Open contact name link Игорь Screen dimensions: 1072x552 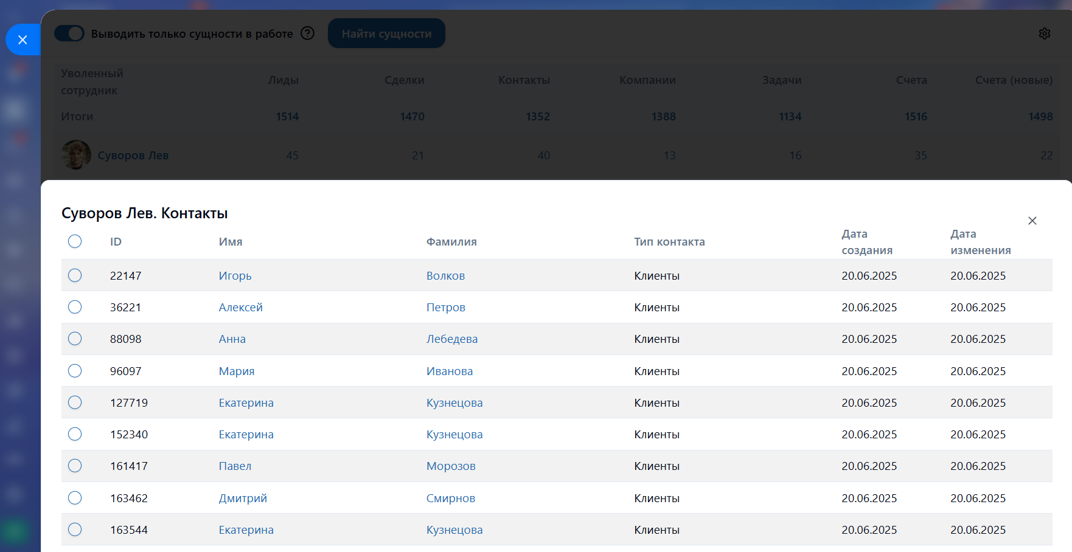[235, 275]
